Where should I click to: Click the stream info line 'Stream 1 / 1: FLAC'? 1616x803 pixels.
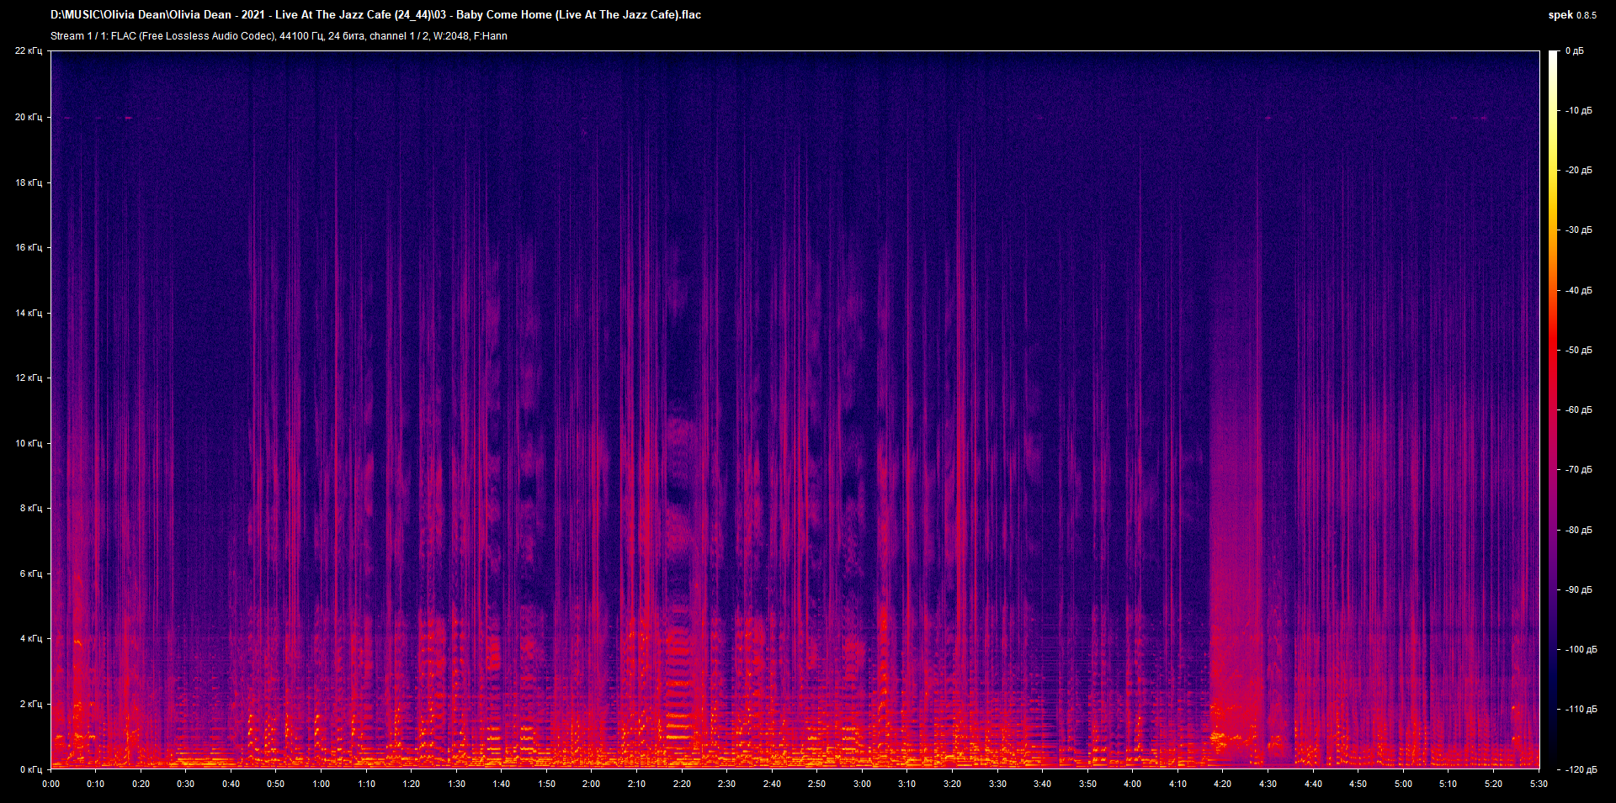(279, 36)
